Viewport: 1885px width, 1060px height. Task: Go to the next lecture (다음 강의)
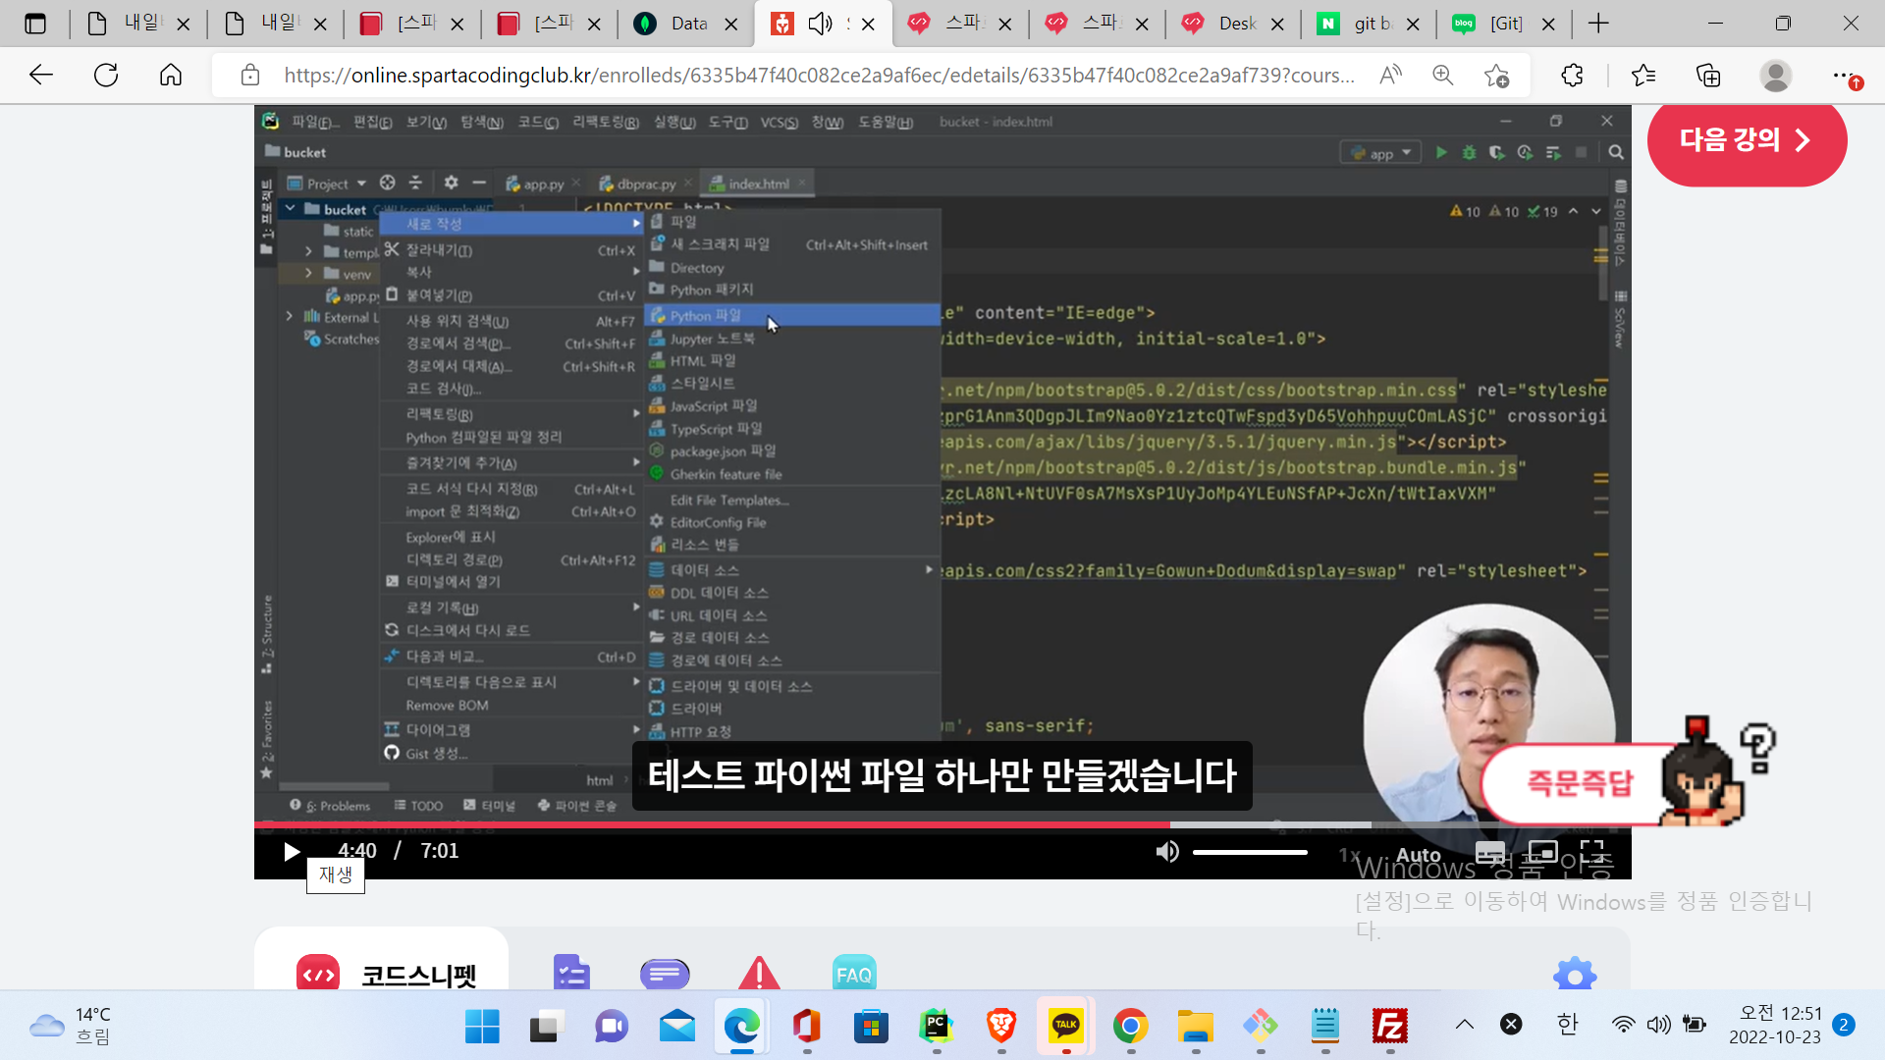(1747, 139)
